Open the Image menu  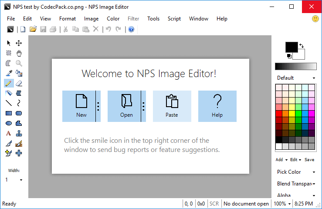[x=91, y=19]
